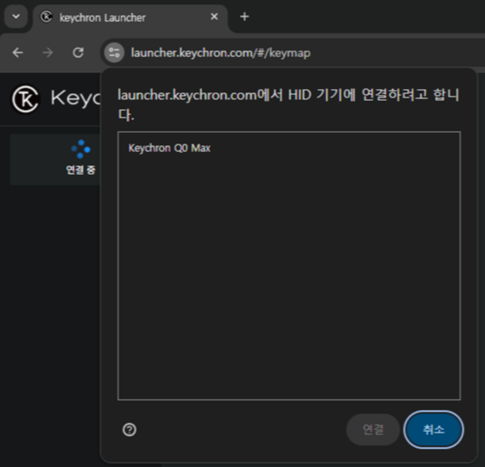Cancel the HID dialog with 취소
This screenshot has width=485, height=467.
pyautogui.click(x=434, y=429)
